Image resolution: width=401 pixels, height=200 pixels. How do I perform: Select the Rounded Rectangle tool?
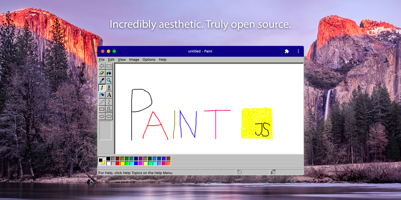109,116
